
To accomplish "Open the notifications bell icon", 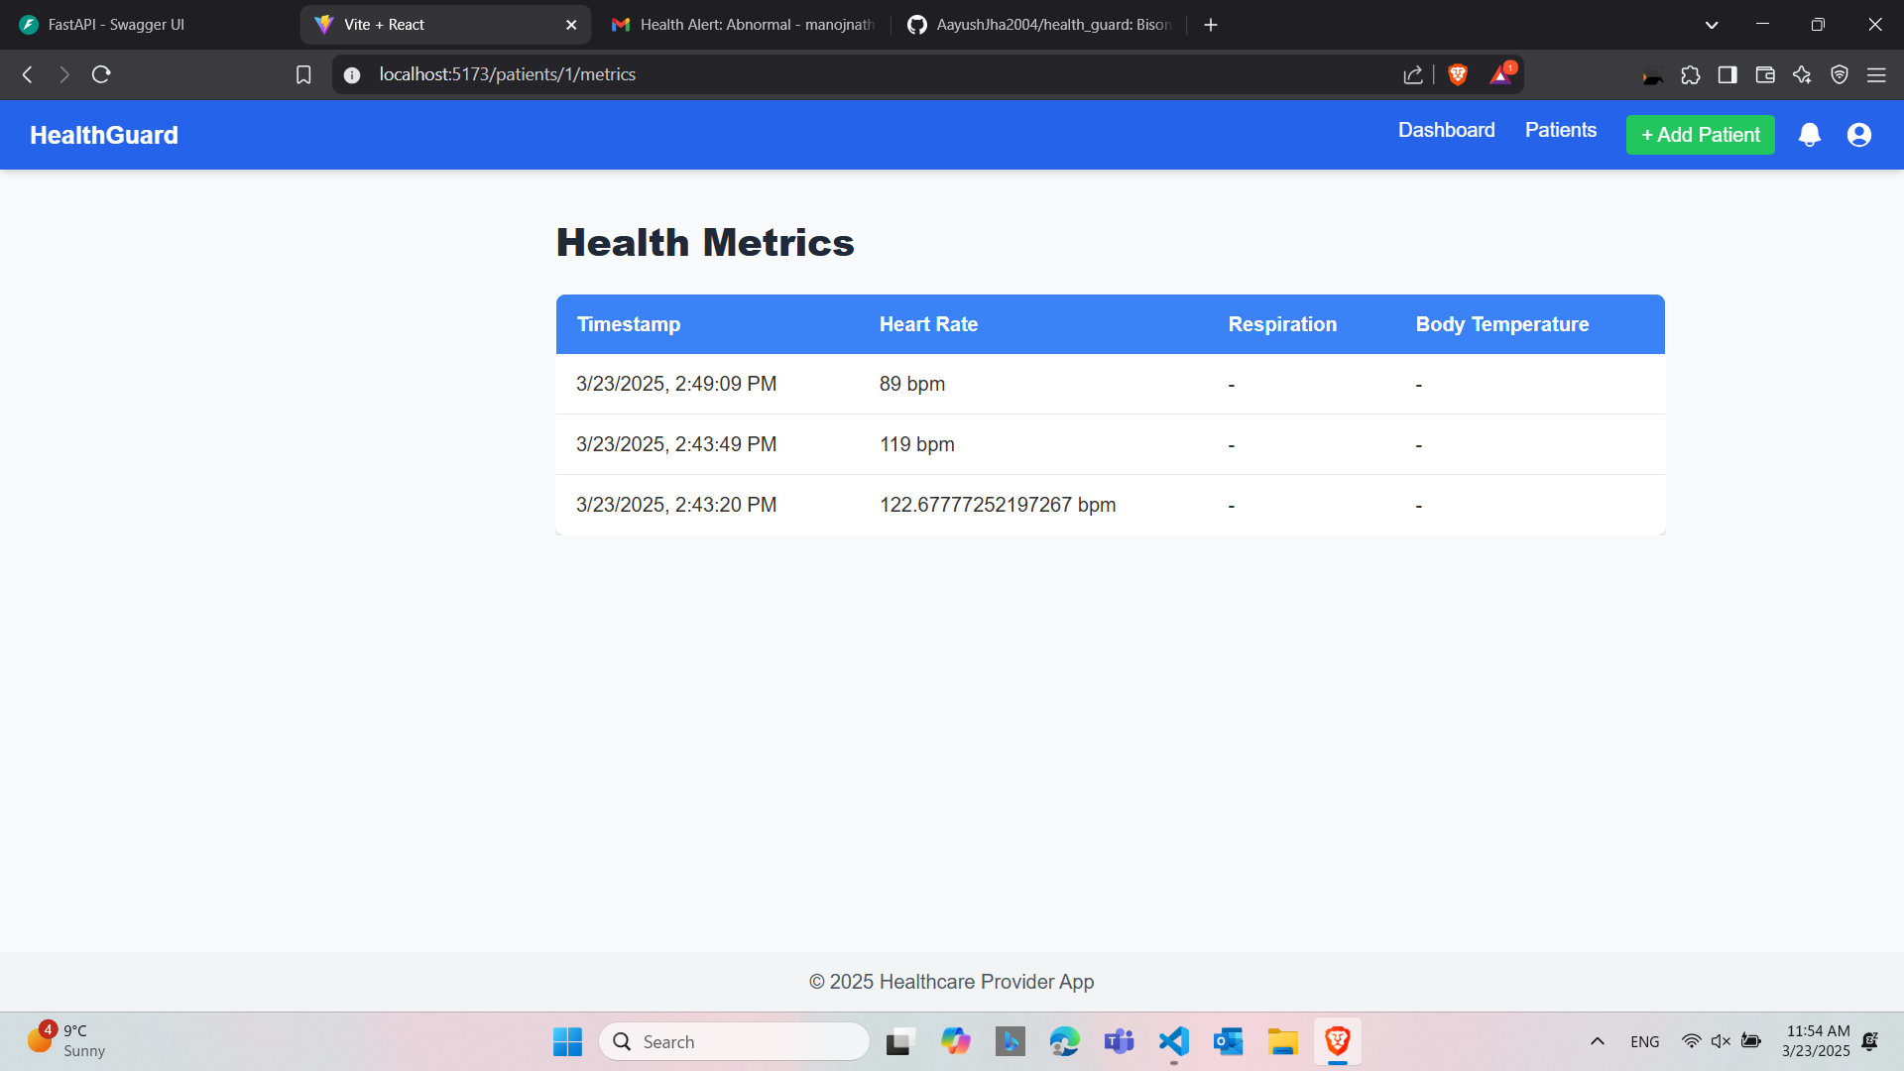I will coord(1809,135).
